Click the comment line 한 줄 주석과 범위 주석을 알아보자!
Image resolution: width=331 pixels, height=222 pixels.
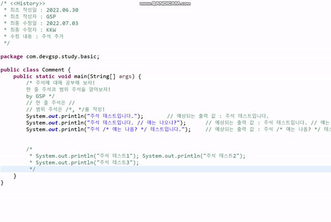pos(68,89)
